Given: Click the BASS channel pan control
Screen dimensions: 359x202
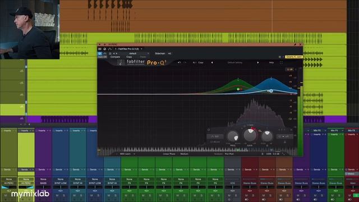Looking at the screenshot, I should click(x=43, y=187).
